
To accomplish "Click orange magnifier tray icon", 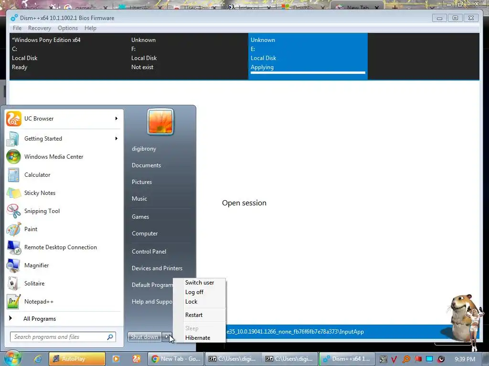I will [406, 359].
